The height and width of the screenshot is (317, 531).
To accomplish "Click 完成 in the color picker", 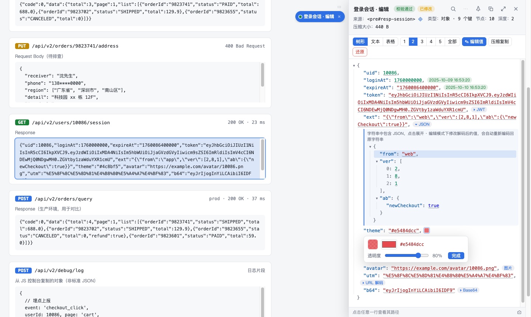I will click(456, 256).
